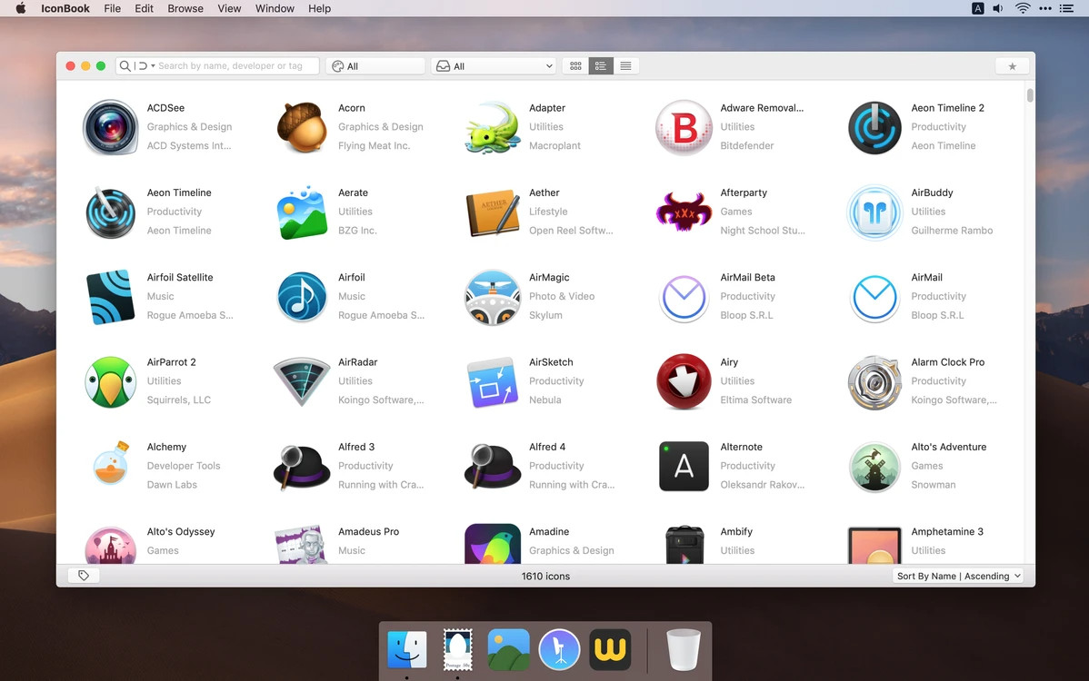Open Finder from the Dock
Screen dimensions: 1089x681
point(407,649)
